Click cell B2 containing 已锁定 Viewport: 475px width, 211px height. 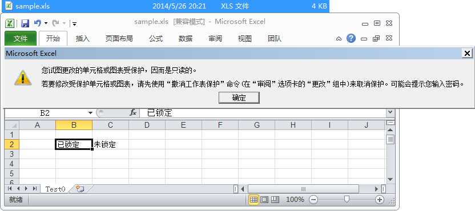click(74, 144)
